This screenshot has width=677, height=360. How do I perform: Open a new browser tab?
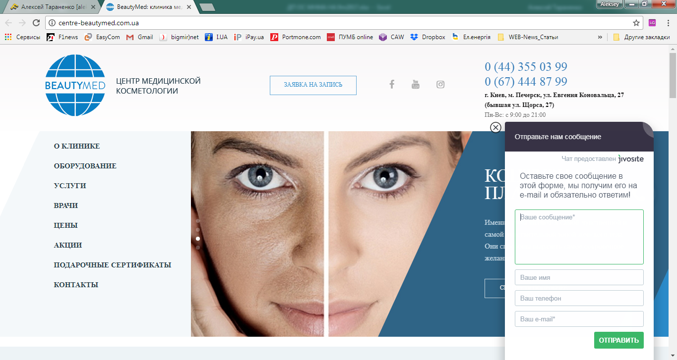coord(206,7)
